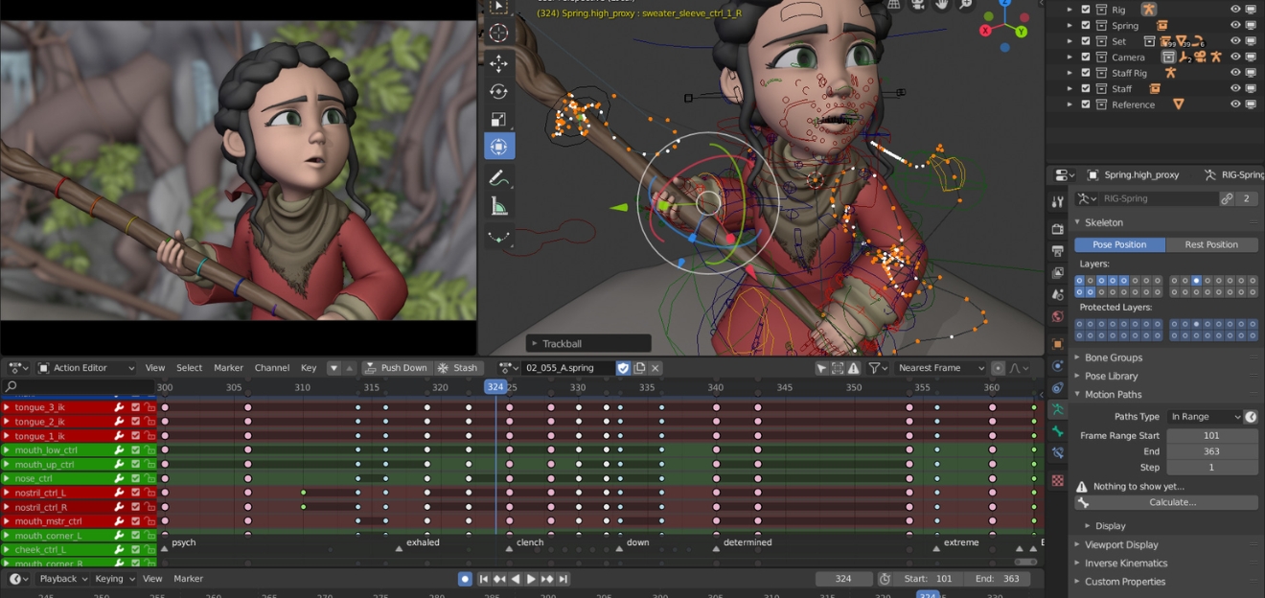Toggle mute checkbox on mouth_low_ctrl channel
Image resolution: width=1265 pixels, height=598 pixels.
pos(135,450)
